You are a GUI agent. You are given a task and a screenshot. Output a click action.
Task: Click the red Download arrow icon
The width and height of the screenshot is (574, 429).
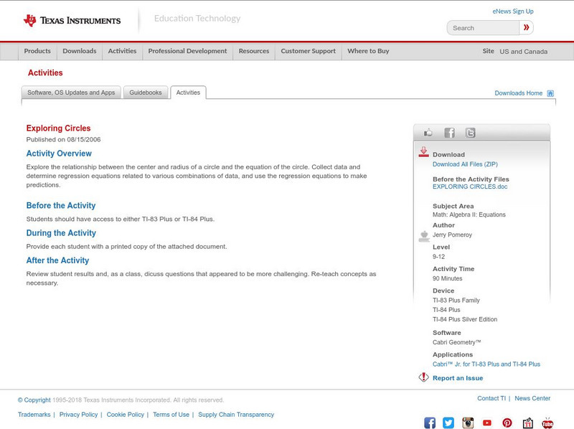pyautogui.click(x=423, y=152)
